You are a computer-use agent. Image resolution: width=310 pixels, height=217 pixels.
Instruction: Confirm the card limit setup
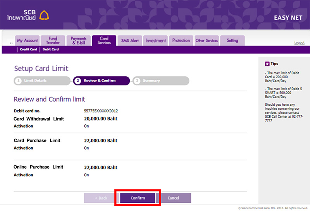[x=138, y=198]
